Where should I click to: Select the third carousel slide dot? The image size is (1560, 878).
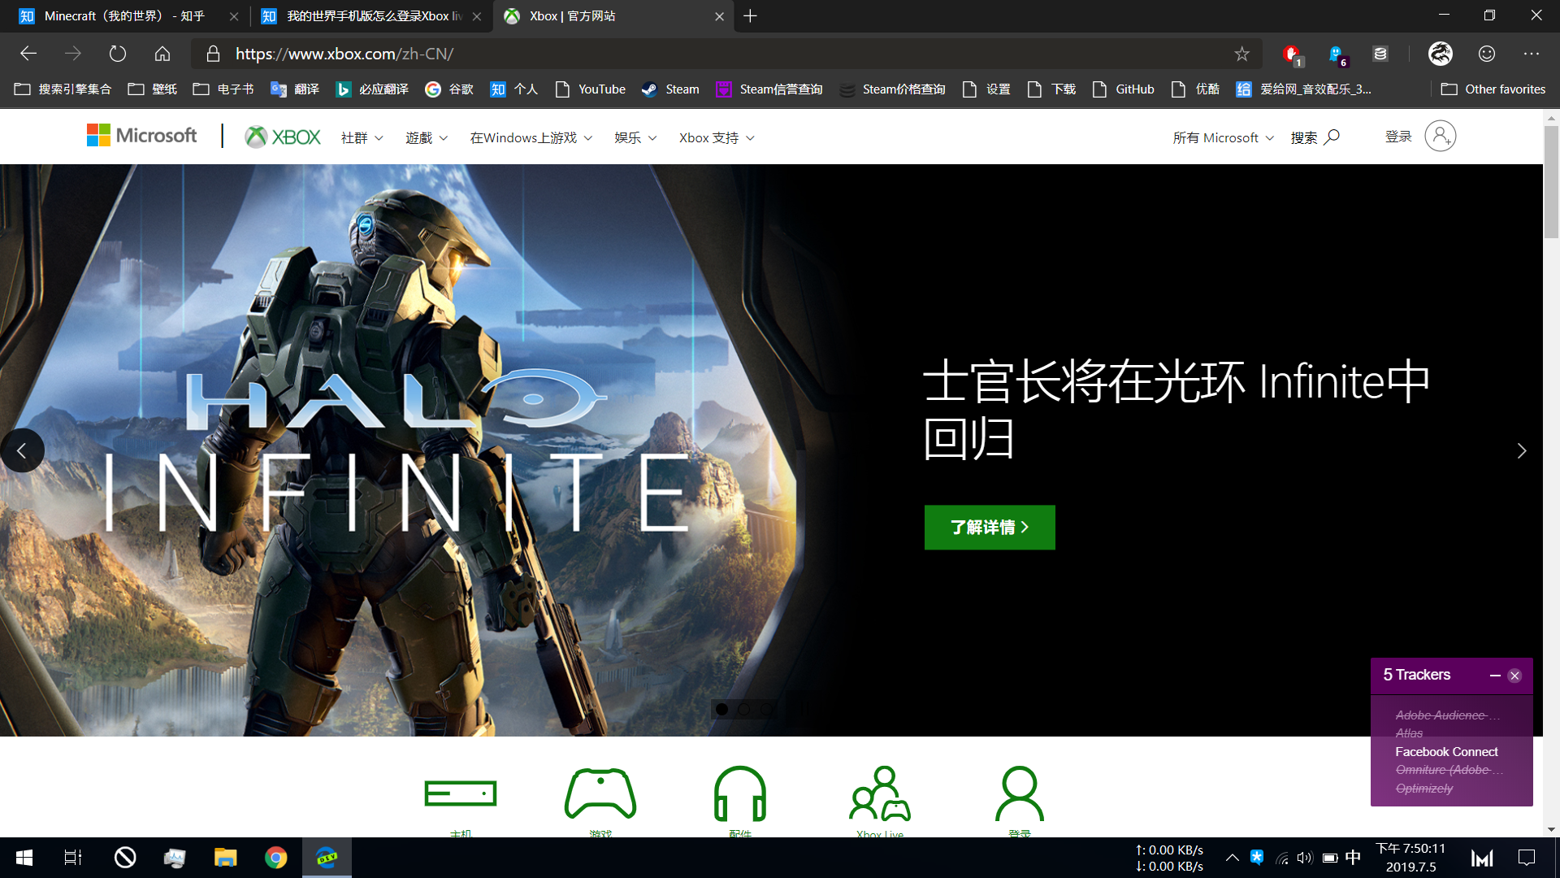766,709
